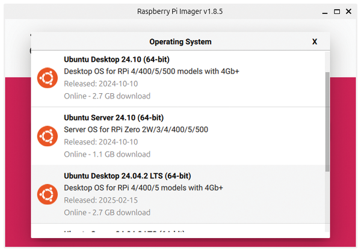The image size is (361, 252).
Task: Click the Ubuntu logo beside Ubuntu Desktop 24.04.2 LTS
Action: tap(47, 194)
